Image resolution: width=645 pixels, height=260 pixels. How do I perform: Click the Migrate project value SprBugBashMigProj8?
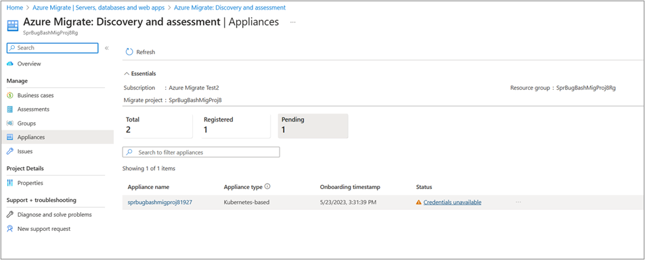(x=196, y=100)
